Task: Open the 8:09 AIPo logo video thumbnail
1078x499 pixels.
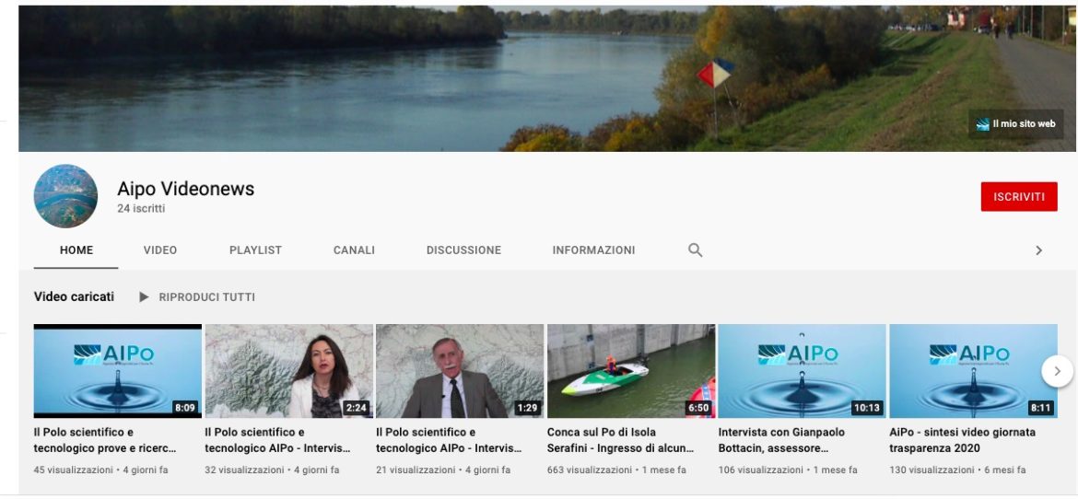Action: 118,371
